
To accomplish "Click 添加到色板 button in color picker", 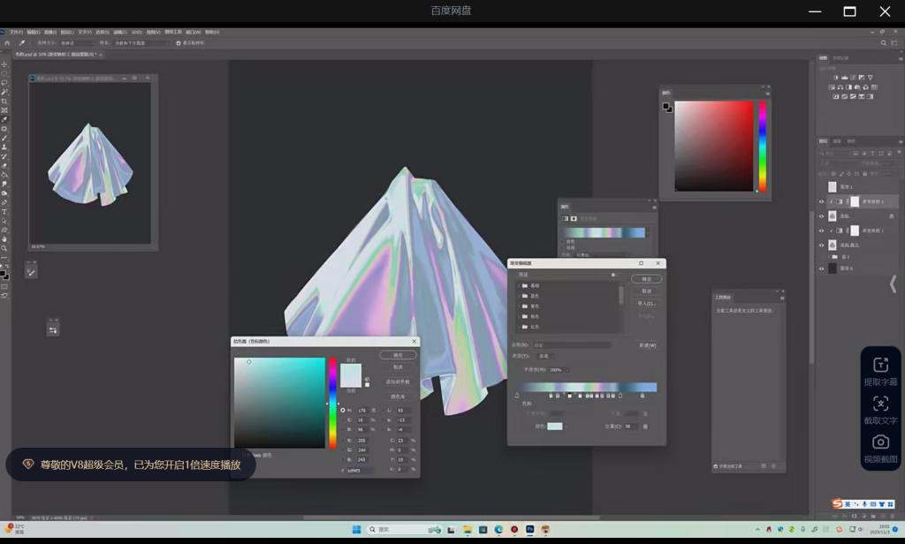I will [398, 382].
